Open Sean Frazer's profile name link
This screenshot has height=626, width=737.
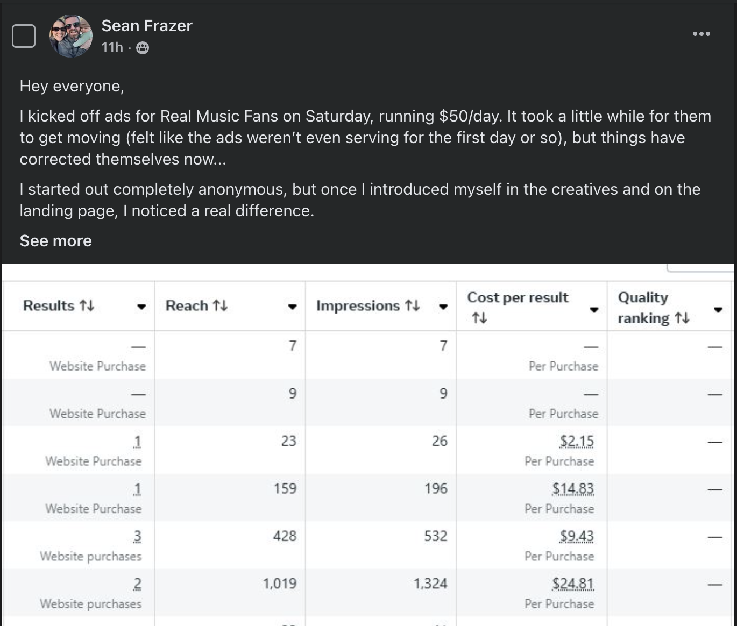pos(147,26)
